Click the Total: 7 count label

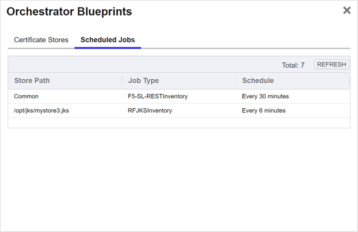tap(293, 65)
